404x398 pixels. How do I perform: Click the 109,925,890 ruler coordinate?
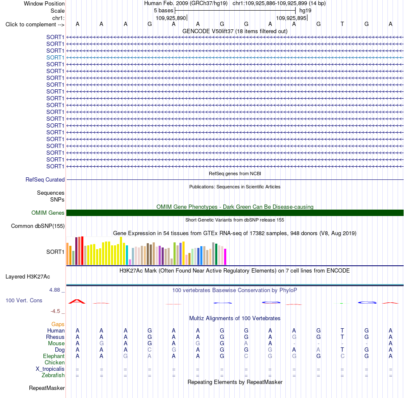pos(171,18)
